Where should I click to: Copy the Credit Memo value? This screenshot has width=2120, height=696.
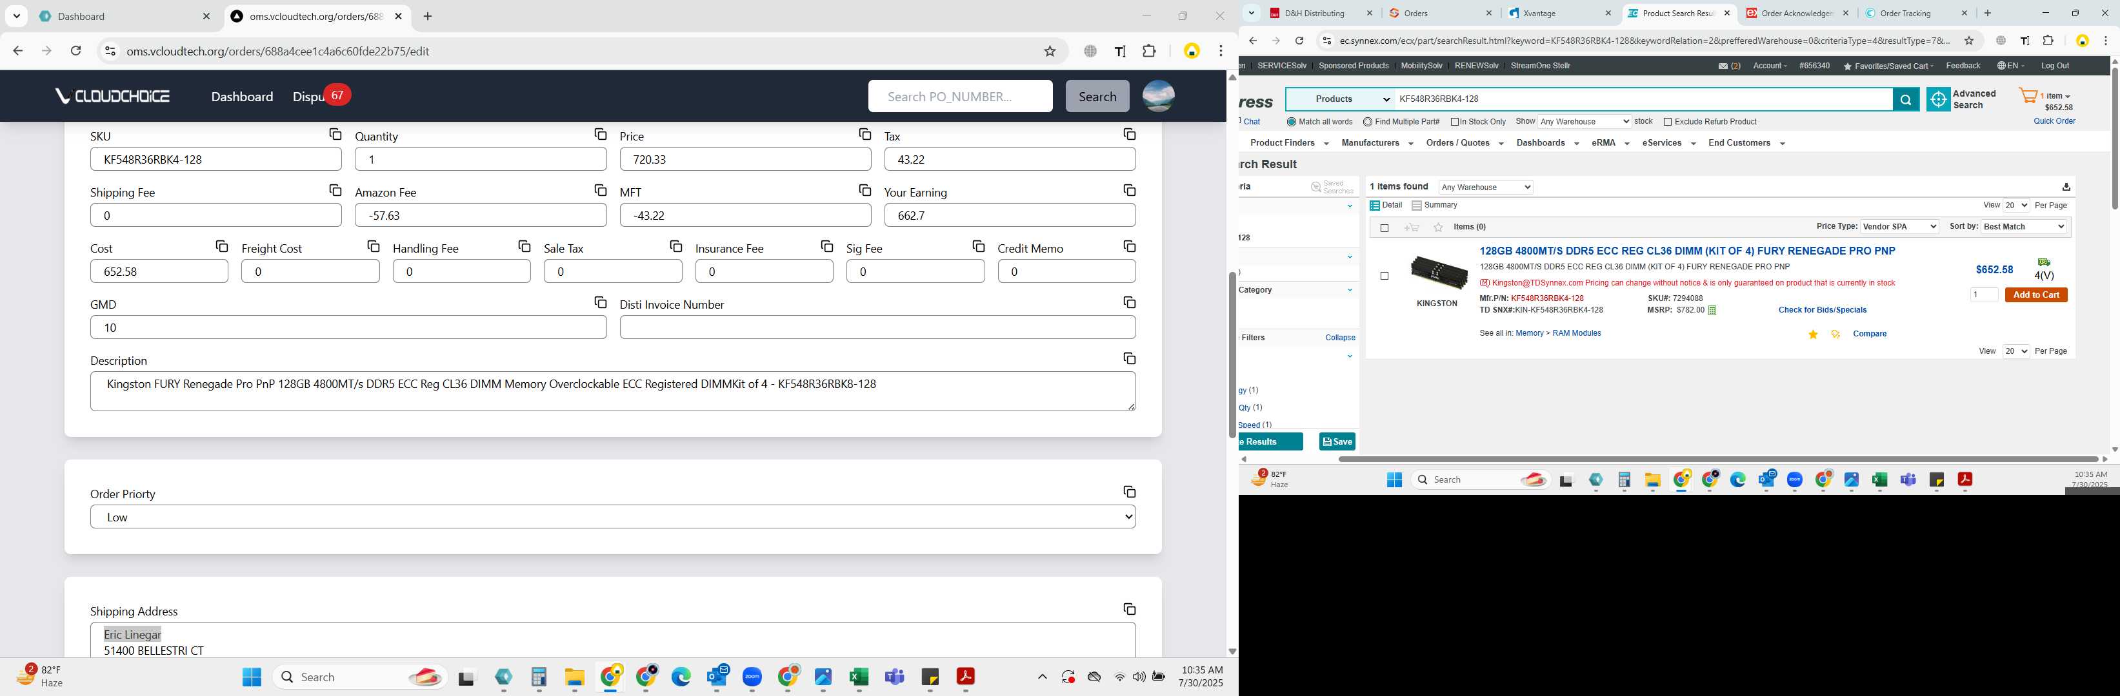point(1129,246)
